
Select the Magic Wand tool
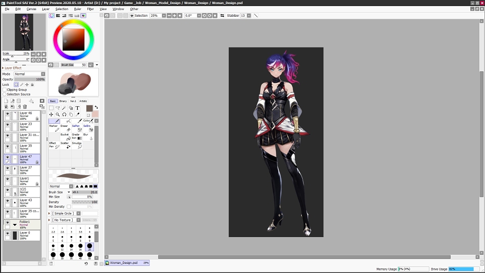coord(64,108)
